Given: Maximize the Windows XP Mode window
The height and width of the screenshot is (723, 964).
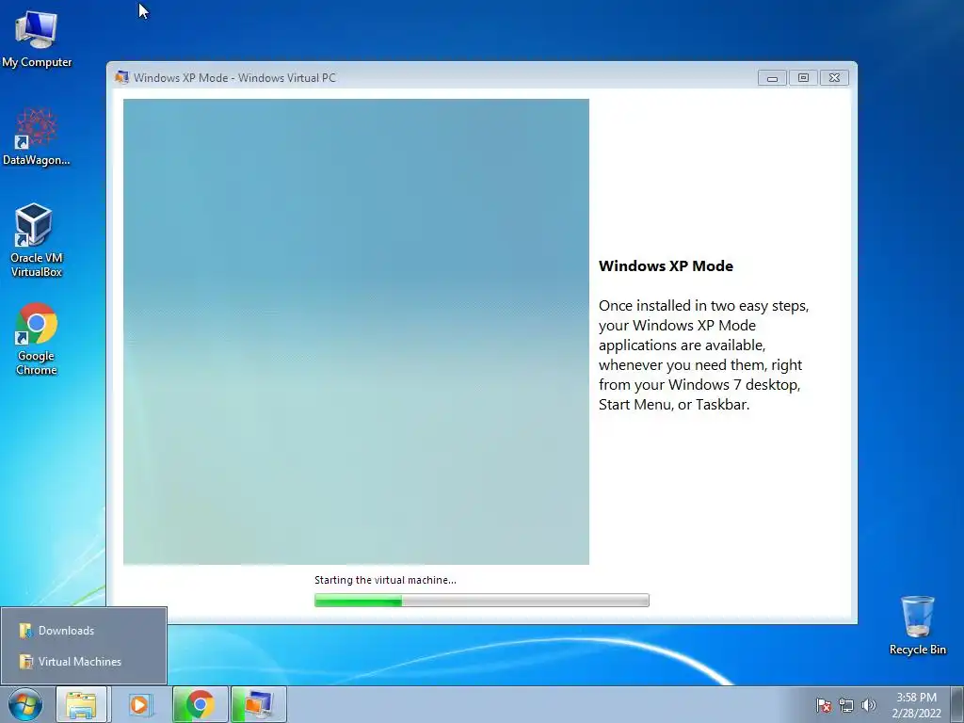Looking at the screenshot, I should tap(803, 78).
